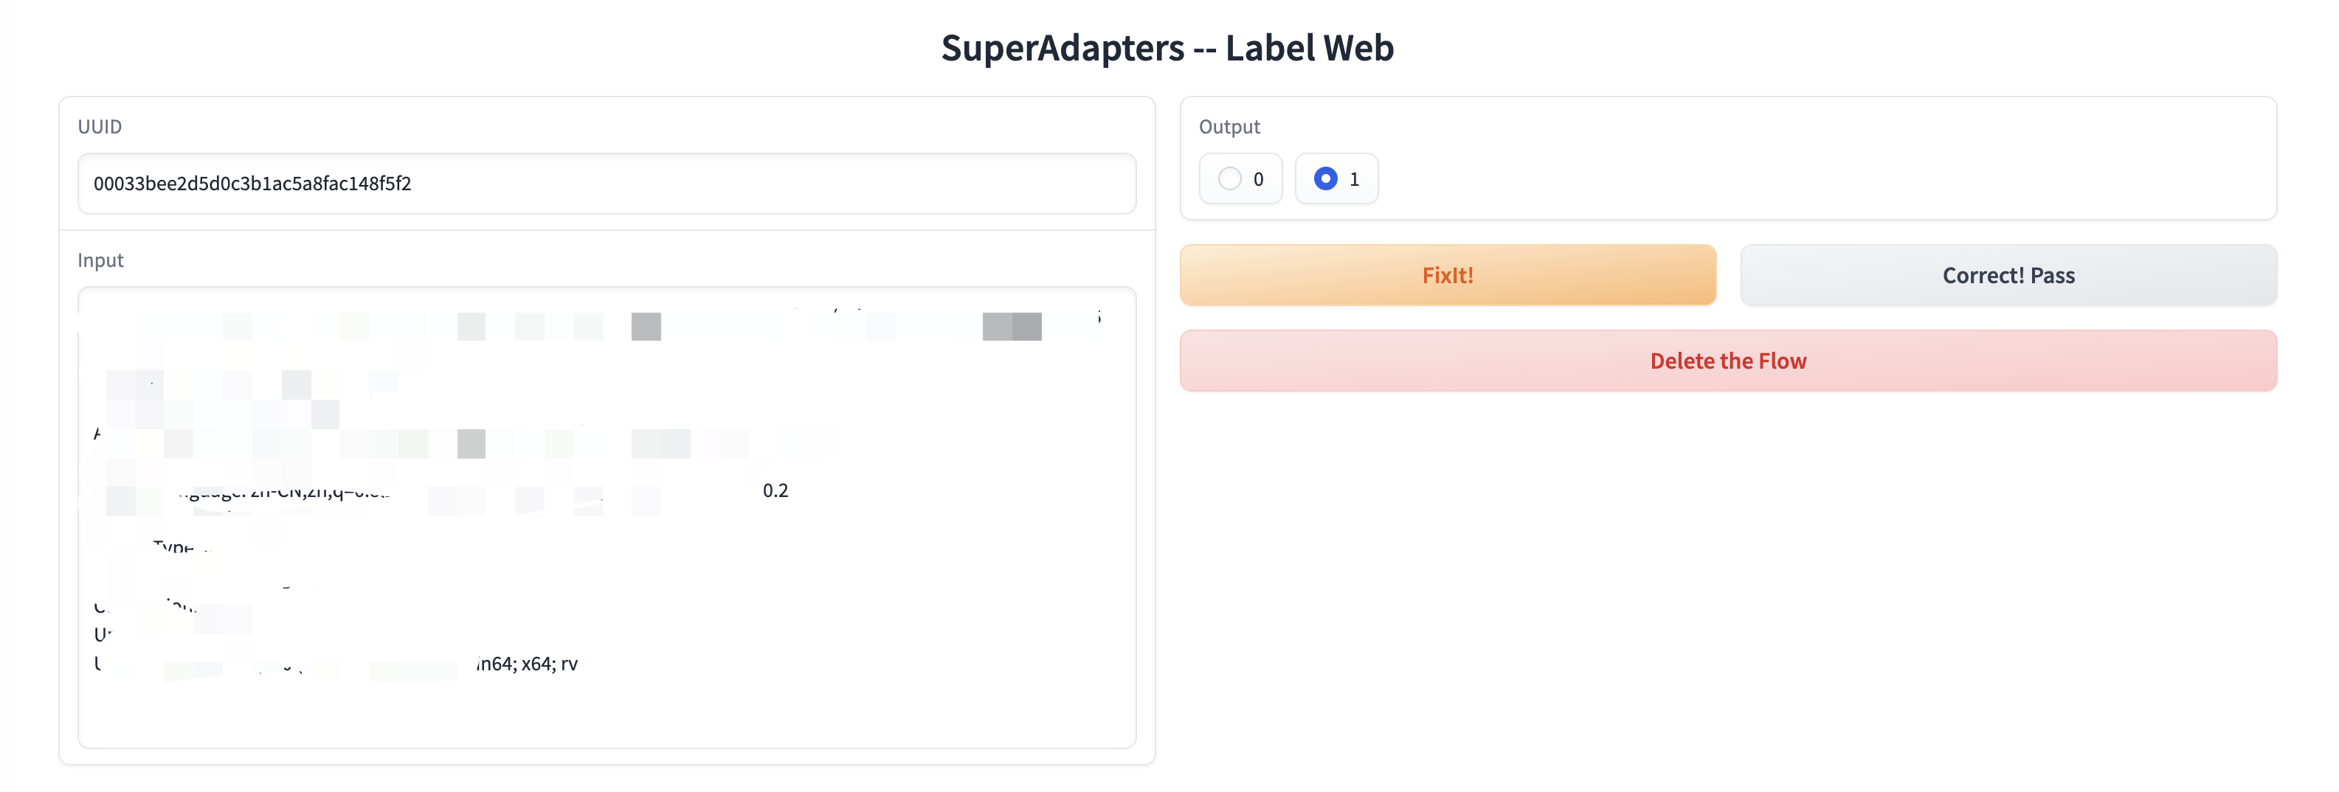Click the 00033bee2d5d0c3b1ac5a8fac148f5f2 value
Viewport: 2339px width, 792px height.
tap(252, 184)
